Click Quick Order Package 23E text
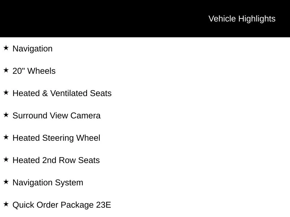The image size is (290, 217). point(62,205)
